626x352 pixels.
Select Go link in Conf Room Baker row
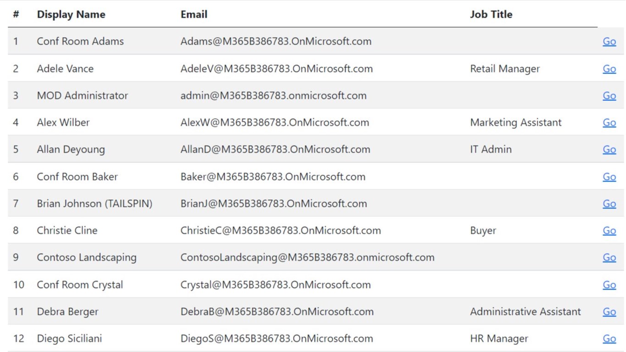pos(609,177)
